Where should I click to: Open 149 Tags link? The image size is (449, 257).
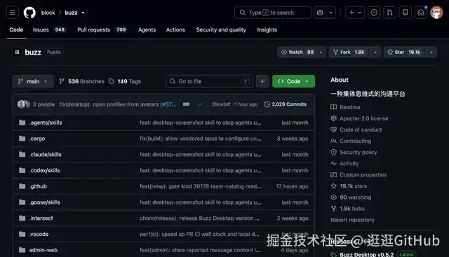pyautogui.click(x=125, y=81)
